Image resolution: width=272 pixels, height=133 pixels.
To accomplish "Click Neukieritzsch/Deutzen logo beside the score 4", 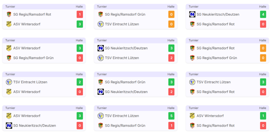I will click(x=192, y=14).
